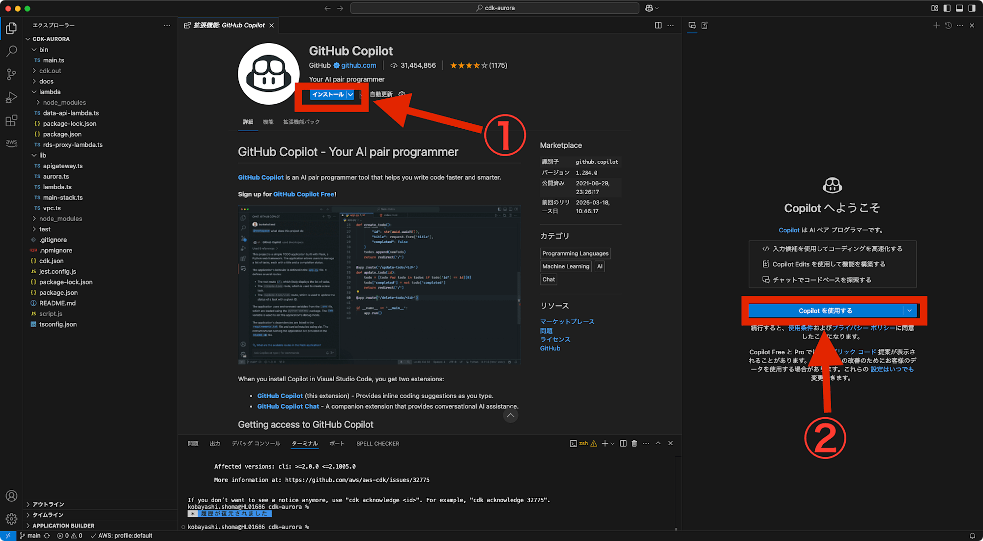Maximize the panel with chevron up
This screenshot has height=541, width=983.
658,443
